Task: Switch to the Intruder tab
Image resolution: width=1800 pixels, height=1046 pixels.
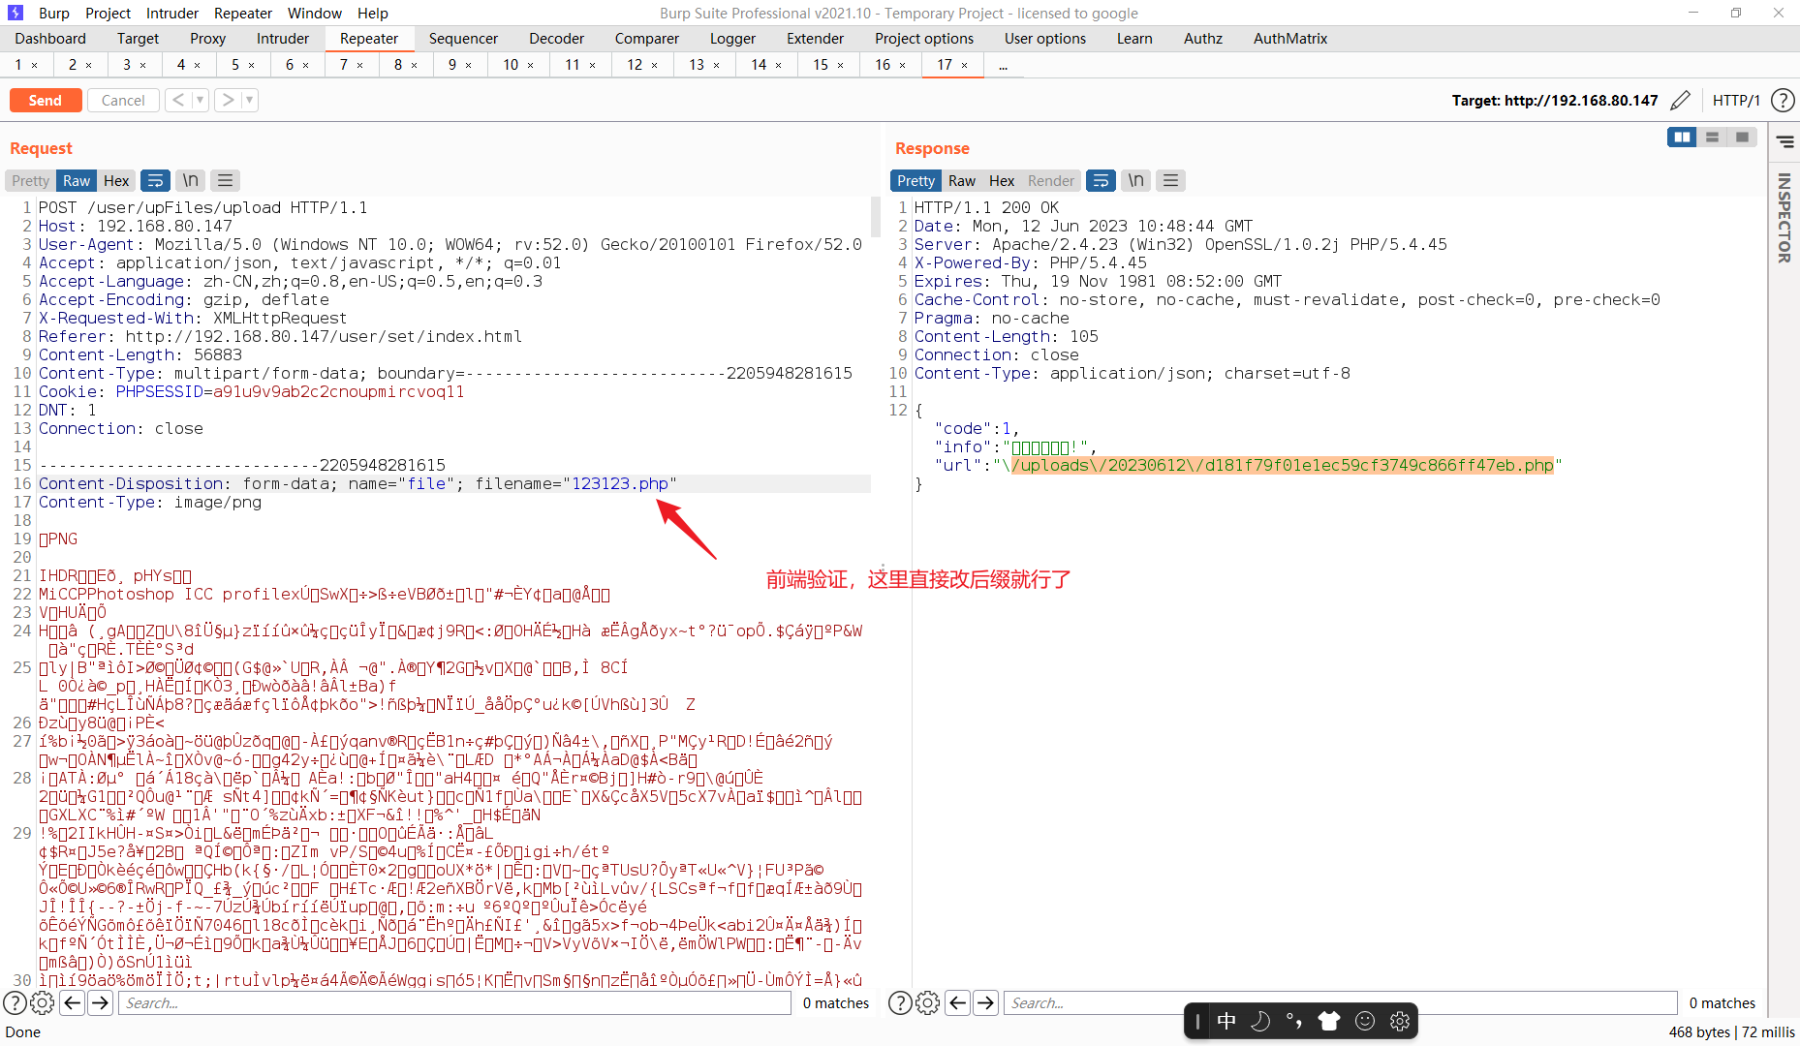Action: tap(282, 39)
